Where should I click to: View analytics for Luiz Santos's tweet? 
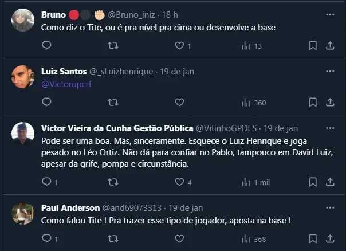coord(254,103)
